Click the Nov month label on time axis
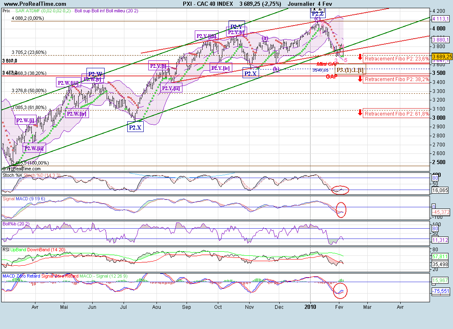 tap(249, 307)
